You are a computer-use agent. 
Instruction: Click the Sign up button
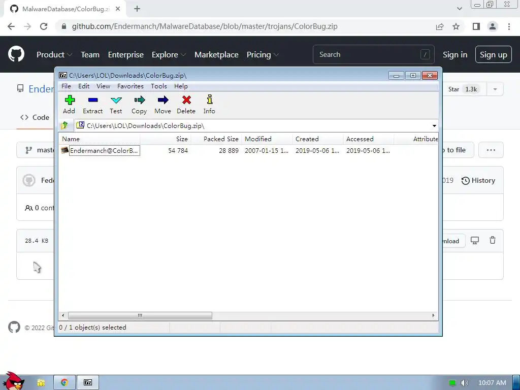click(x=493, y=55)
